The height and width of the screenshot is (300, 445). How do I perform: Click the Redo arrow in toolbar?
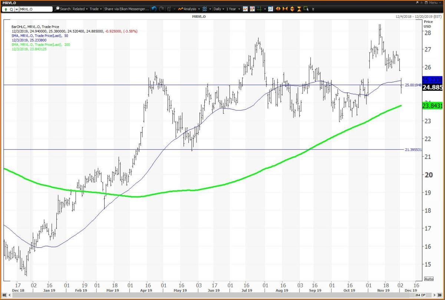[x=161, y=9]
